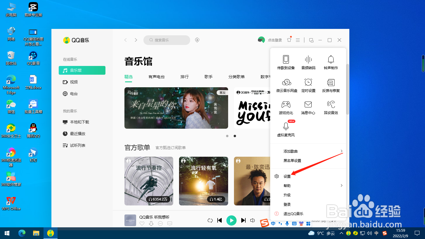This screenshot has width=425, height=239.
Task: Click the second carousel indicator dot
Action: (235, 136)
